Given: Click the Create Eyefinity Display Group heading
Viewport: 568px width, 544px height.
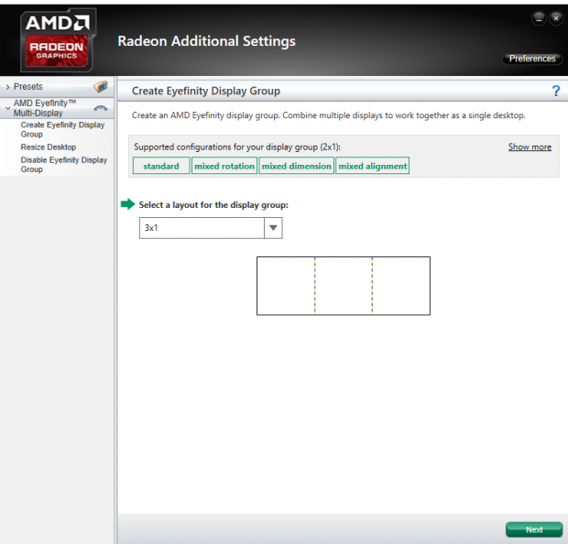Looking at the screenshot, I should (206, 91).
